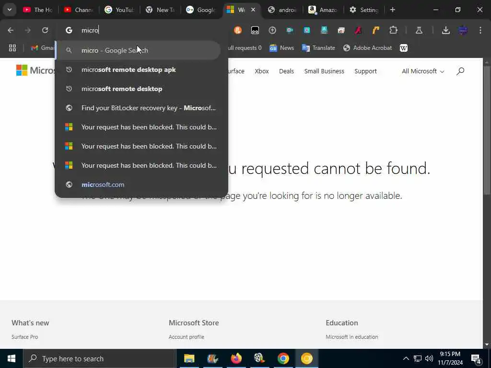This screenshot has width=491, height=368.
Task: Click the cyan square extension icon
Action: pyautogui.click(x=307, y=30)
